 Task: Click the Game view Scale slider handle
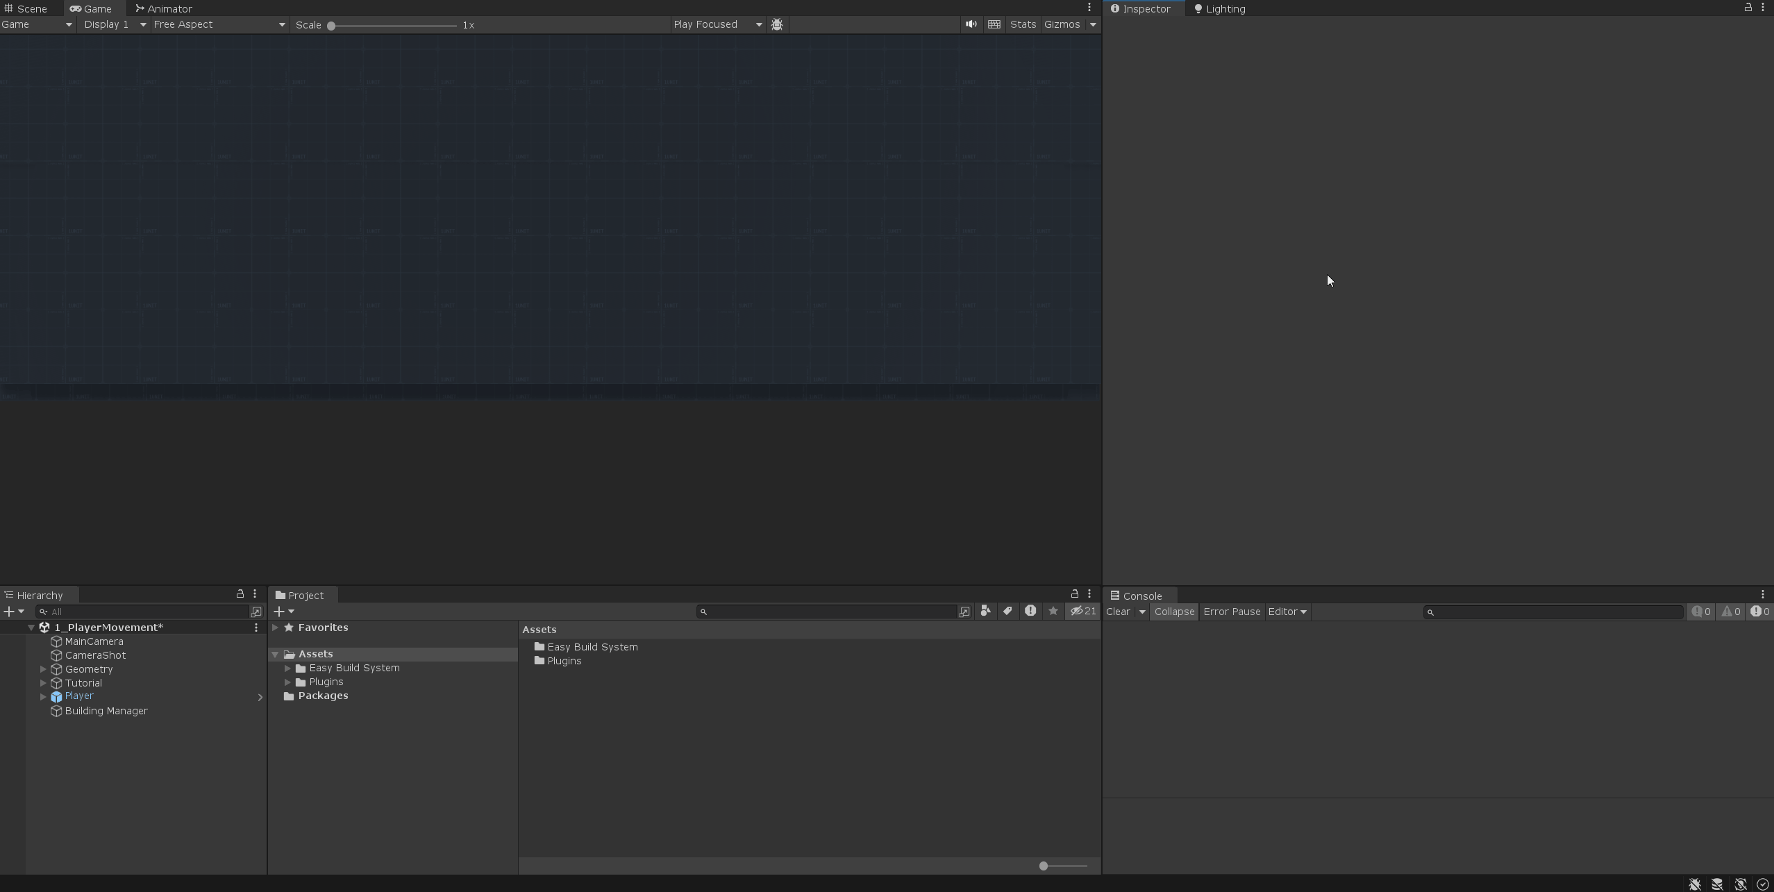tap(331, 26)
